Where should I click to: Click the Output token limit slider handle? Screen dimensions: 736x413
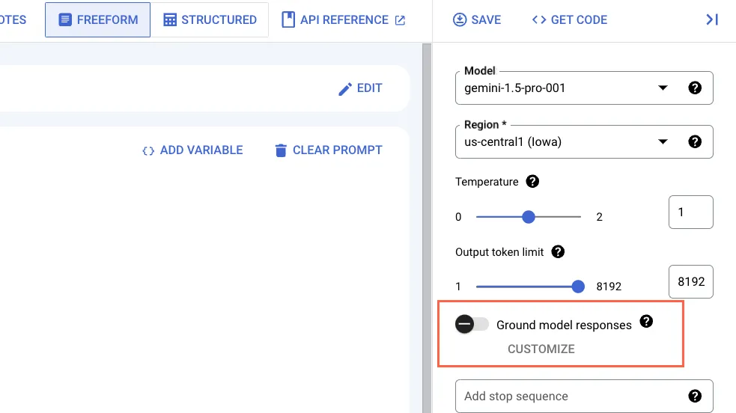(x=578, y=286)
